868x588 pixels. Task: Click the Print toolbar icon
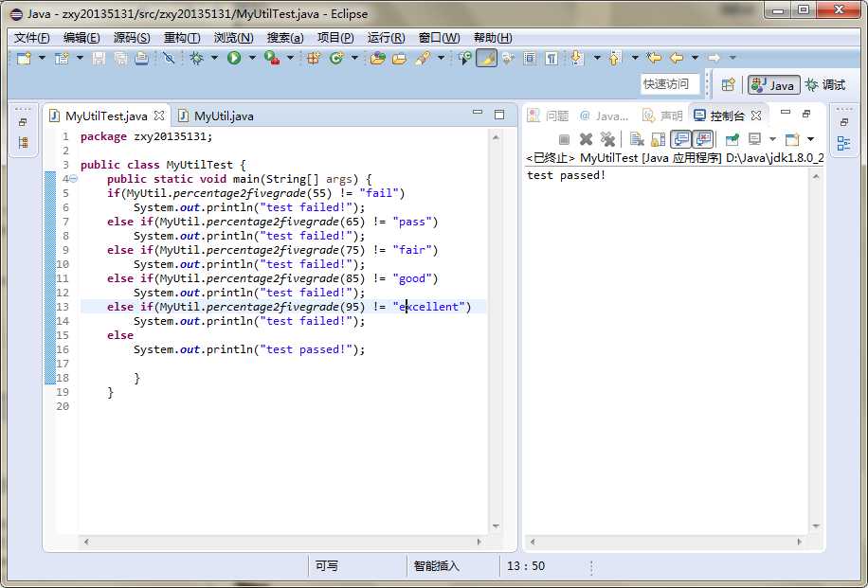coord(142,58)
